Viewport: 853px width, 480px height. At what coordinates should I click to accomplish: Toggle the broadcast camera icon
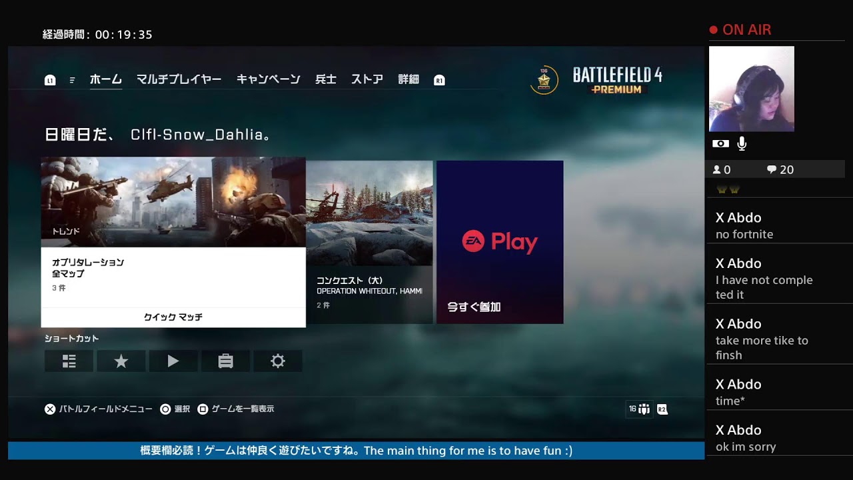720,143
